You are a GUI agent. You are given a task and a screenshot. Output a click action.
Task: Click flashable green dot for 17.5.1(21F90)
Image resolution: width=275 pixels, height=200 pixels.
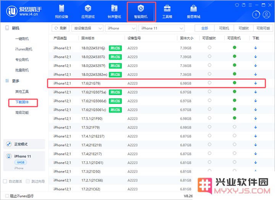235,118
